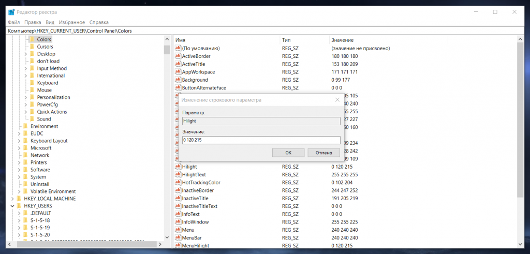The width and height of the screenshot is (530, 254).
Task: Open the Справка menu
Action: tap(99, 22)
